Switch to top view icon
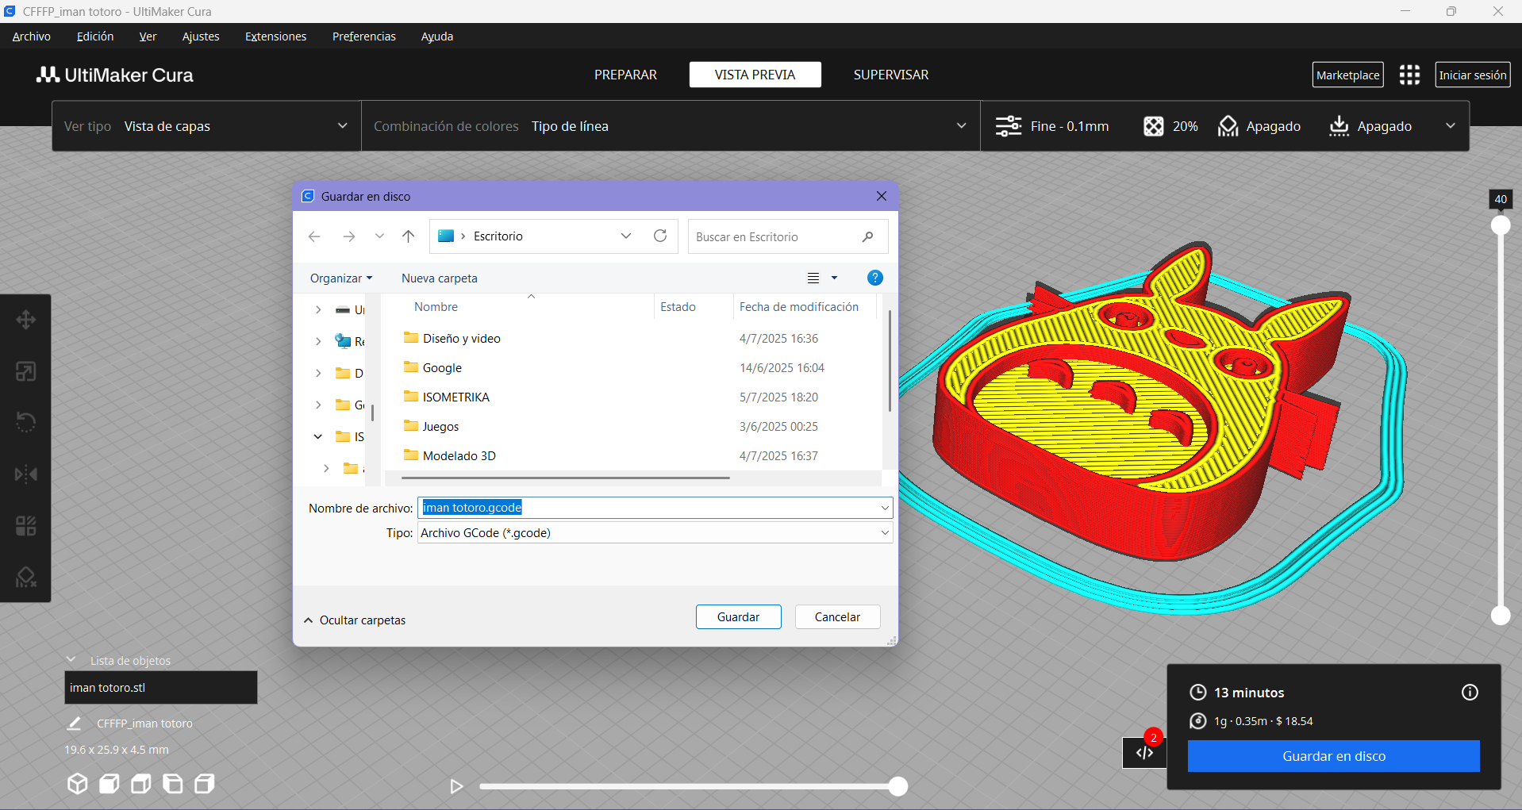This screenshot has height=810, width=1522. point(140,784)
